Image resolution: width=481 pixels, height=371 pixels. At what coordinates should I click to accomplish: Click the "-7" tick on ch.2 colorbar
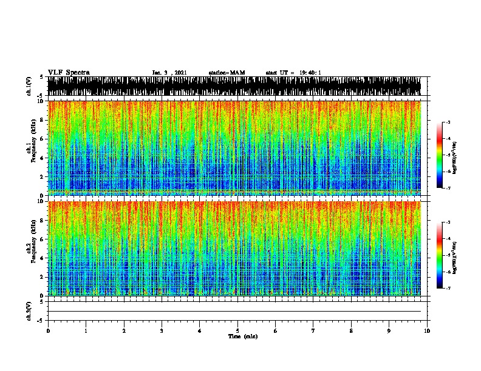(x=448, y=289)
